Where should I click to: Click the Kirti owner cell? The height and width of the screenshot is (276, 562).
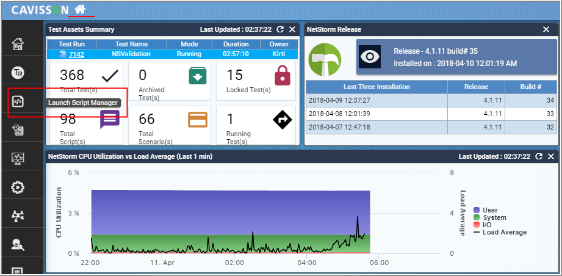tap(279, 54)
